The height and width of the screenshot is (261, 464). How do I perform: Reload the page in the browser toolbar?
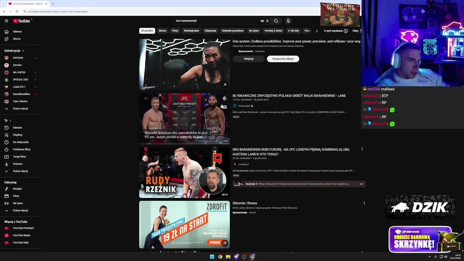coord(17,11)
